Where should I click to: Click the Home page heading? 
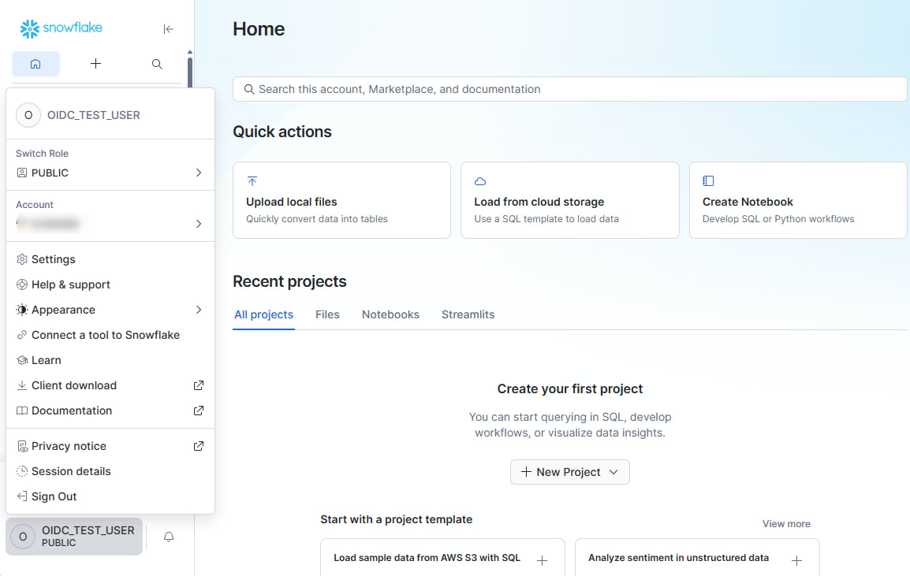click(x=259, y=29)
